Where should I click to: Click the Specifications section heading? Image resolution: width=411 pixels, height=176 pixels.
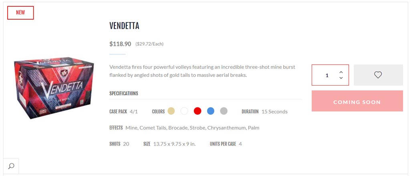pyautogui.click(x=124, y=94)
